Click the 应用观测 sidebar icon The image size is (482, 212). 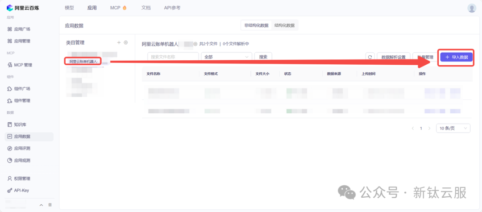[9, 160]
